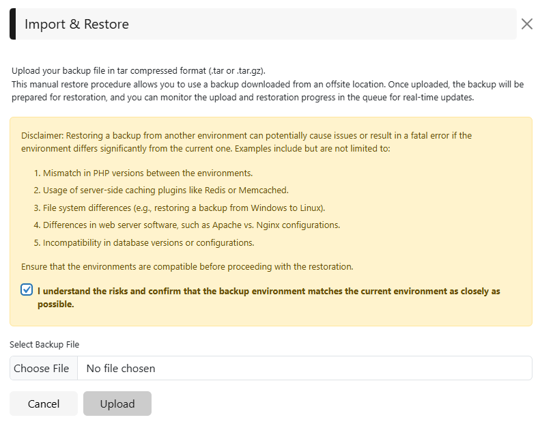Untick the risk acknowledgement checkbox
This screenshot has width=540, height=424.
(x=27, y=290)
